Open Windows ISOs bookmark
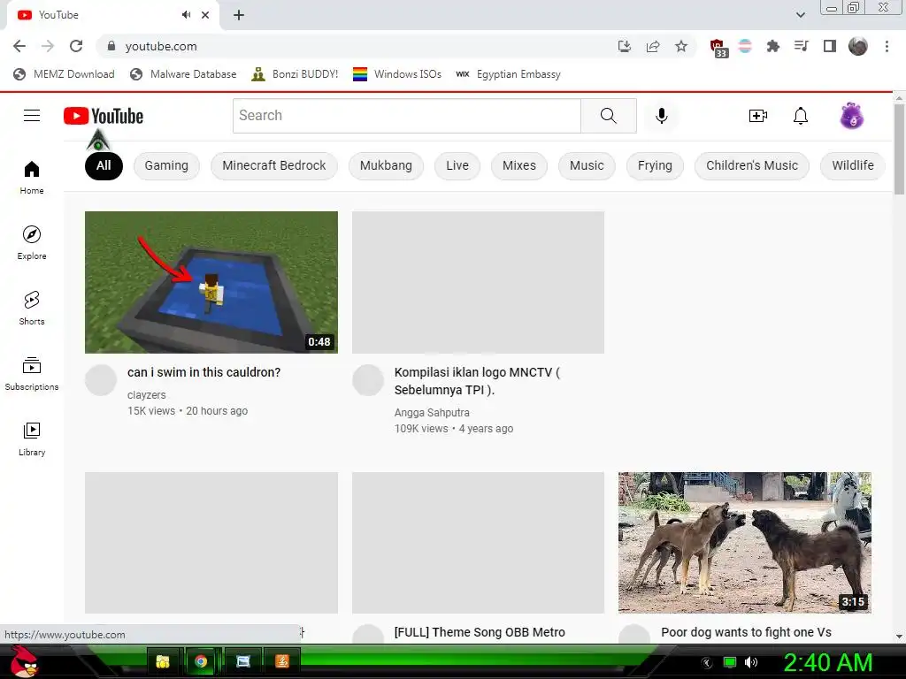 397,74
